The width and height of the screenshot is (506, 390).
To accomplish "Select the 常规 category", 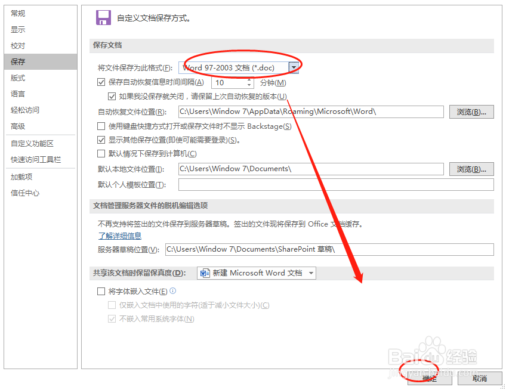I will coord(41,13).
